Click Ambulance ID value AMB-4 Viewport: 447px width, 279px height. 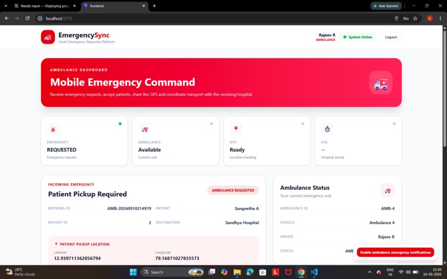pos(388,208)
